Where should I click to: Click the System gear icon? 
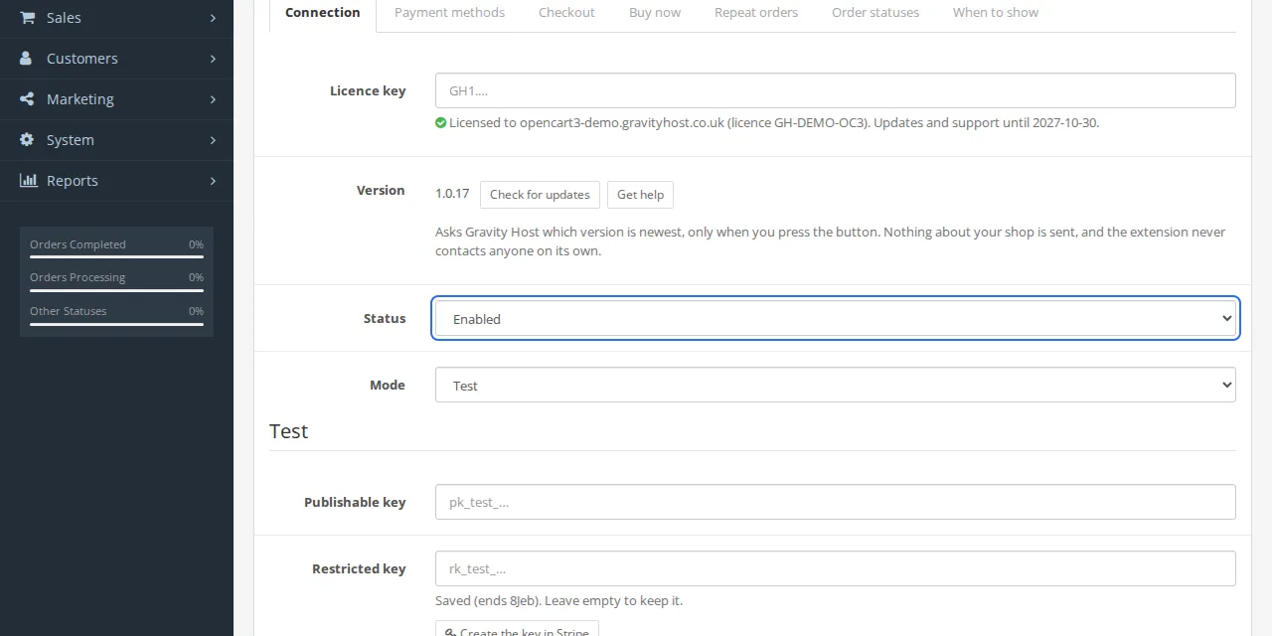click(x=27, y=140)
